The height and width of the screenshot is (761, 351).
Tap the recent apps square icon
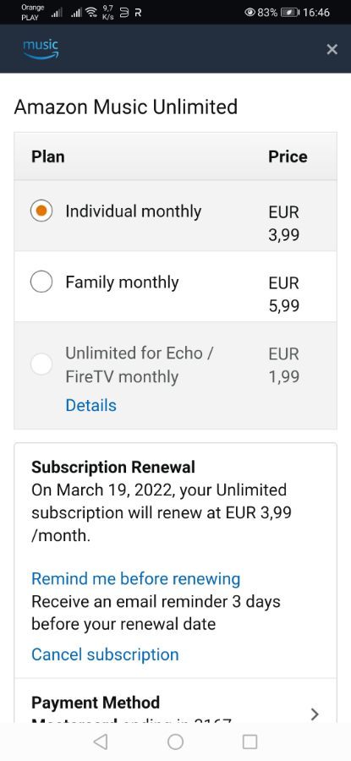pyautogui.click(x=250, y=741)
